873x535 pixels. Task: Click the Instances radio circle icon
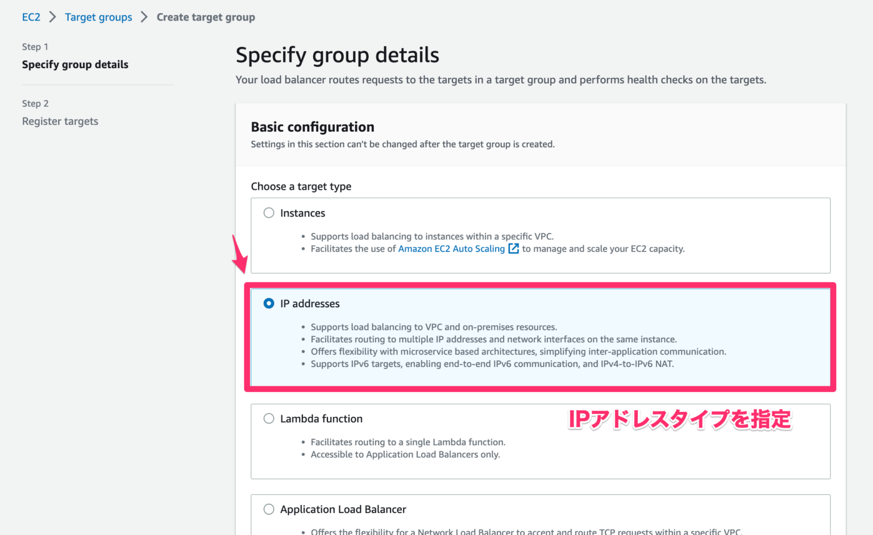[268, 212]
